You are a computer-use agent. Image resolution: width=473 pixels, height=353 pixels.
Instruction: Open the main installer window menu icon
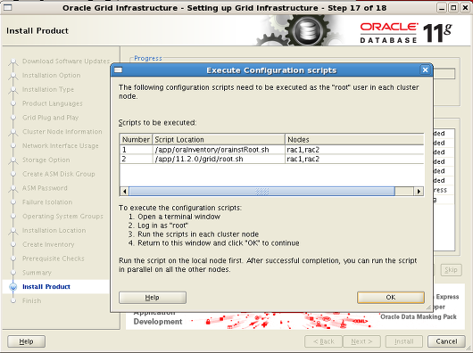point(7,7)
